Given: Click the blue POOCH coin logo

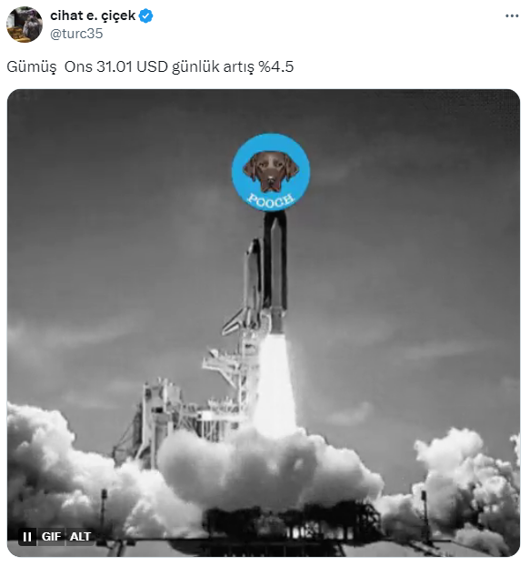Looking at the screenshot, I should click(x=270, y=173).
